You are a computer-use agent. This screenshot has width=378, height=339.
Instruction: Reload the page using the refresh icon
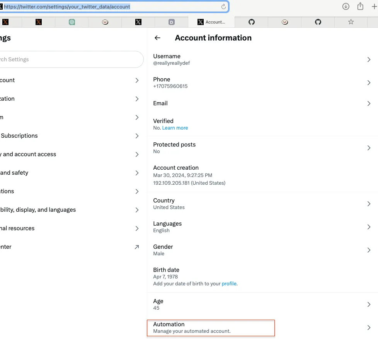(223, 6)
